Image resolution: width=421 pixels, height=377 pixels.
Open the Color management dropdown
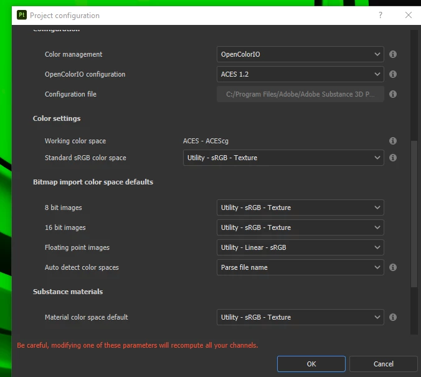point(300,54)
